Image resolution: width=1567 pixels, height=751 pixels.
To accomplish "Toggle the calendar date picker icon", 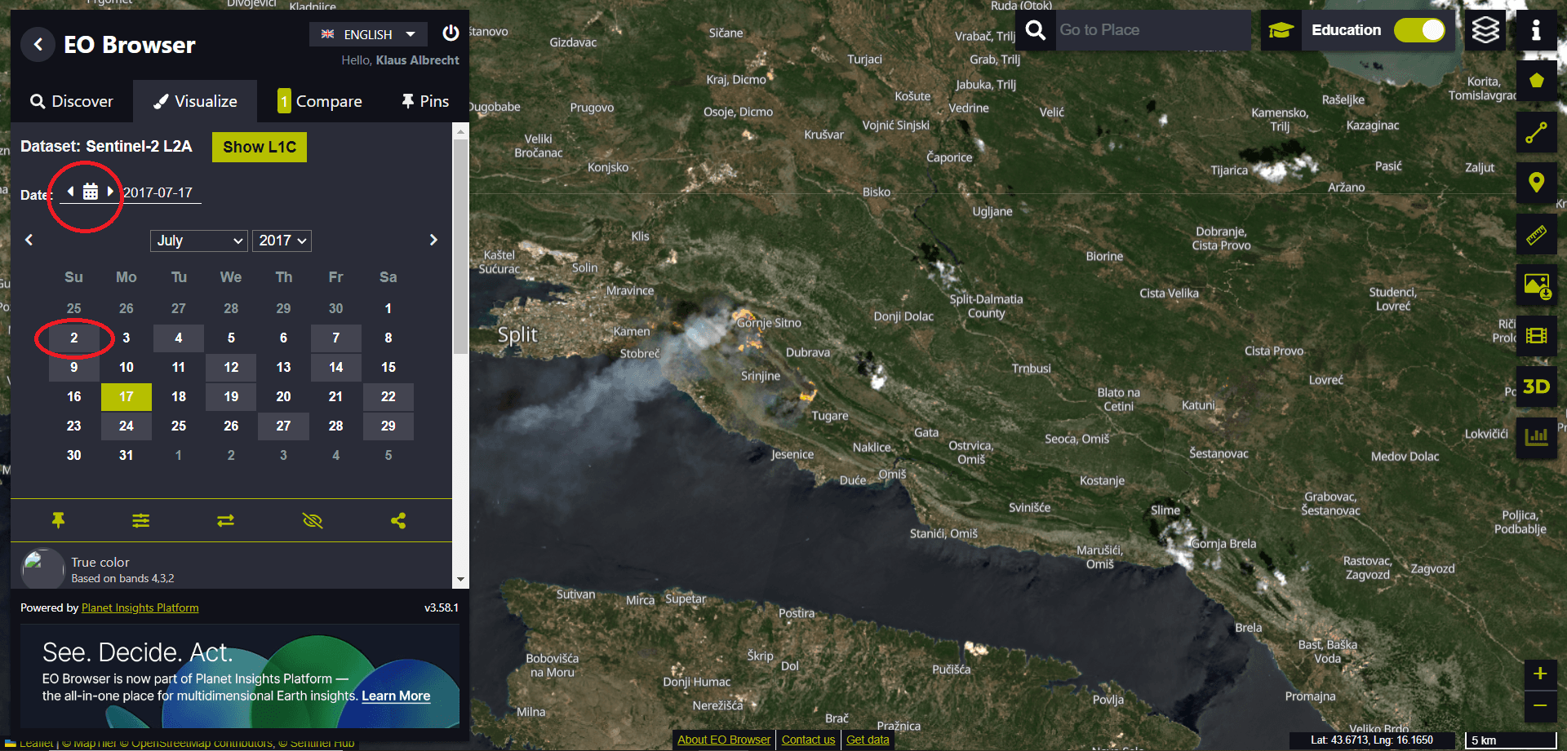I will tap(91, 192).
